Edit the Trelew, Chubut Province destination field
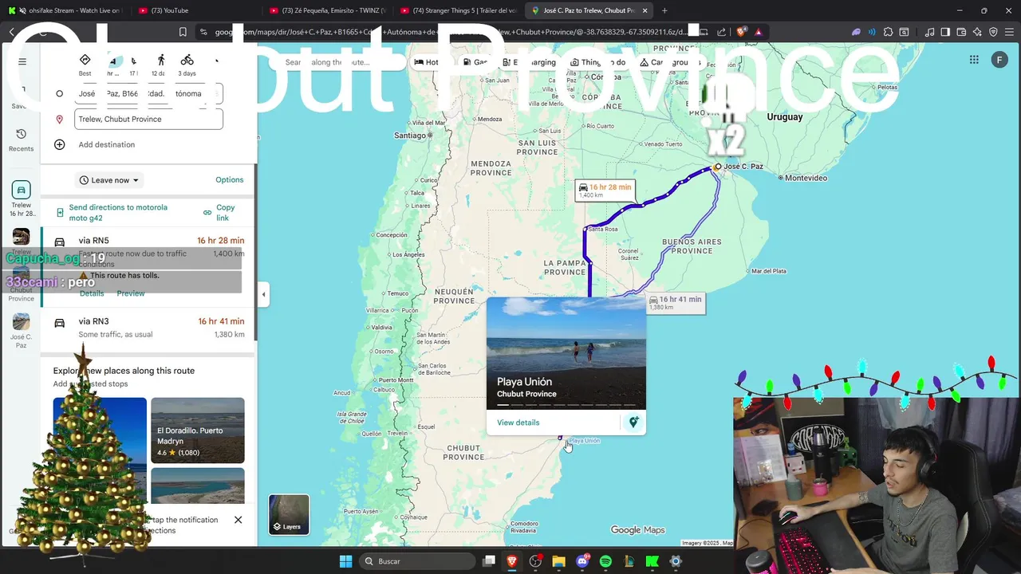 click(x=148, y=119)
